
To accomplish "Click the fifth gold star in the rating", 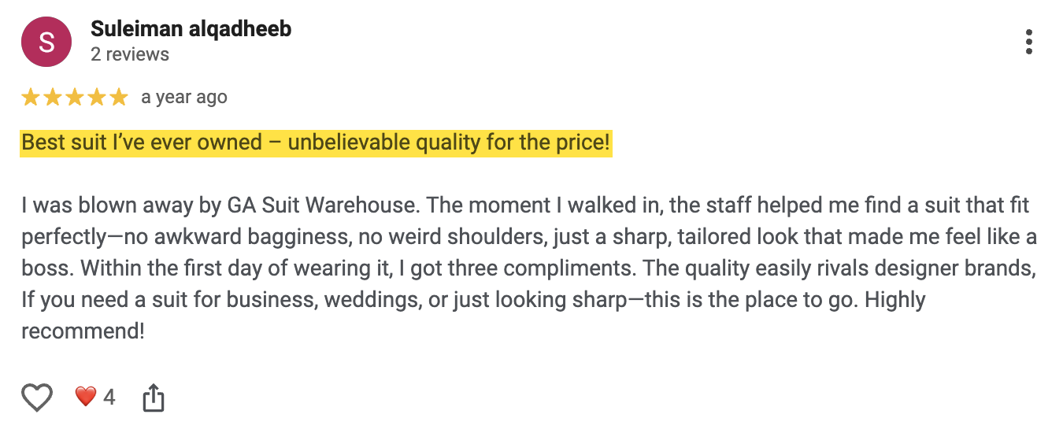I will (x=119, y=98).
